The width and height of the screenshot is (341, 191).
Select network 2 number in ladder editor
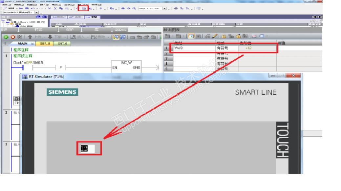(6, 113)
